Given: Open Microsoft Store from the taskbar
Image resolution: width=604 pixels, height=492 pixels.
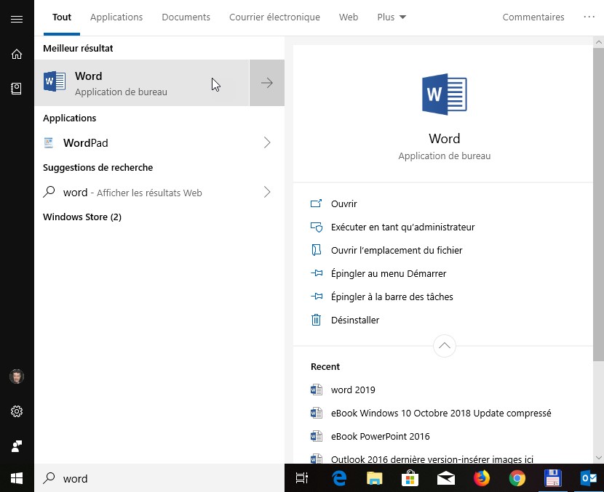Looking at the screenshot, I should [x=410, y=478].
